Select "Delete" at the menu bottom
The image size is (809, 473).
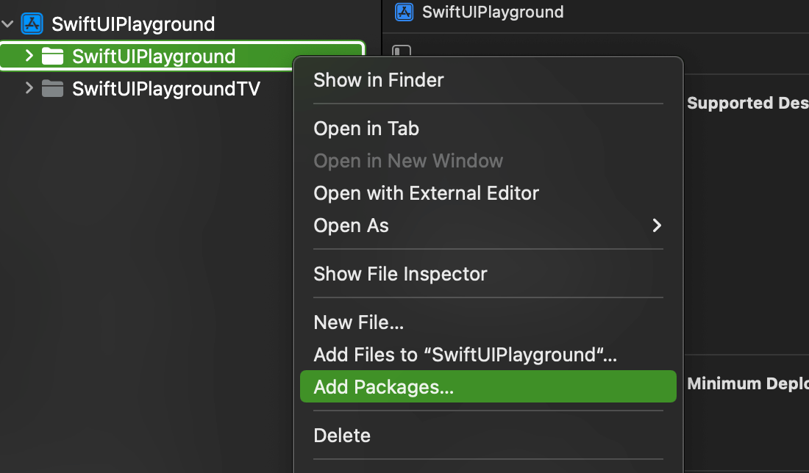(342, 435)
